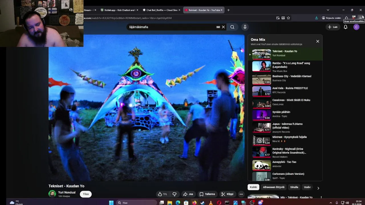
Task: Select the Kaikki filter chip
Action: pyautogui.click(x=253, y=187)
